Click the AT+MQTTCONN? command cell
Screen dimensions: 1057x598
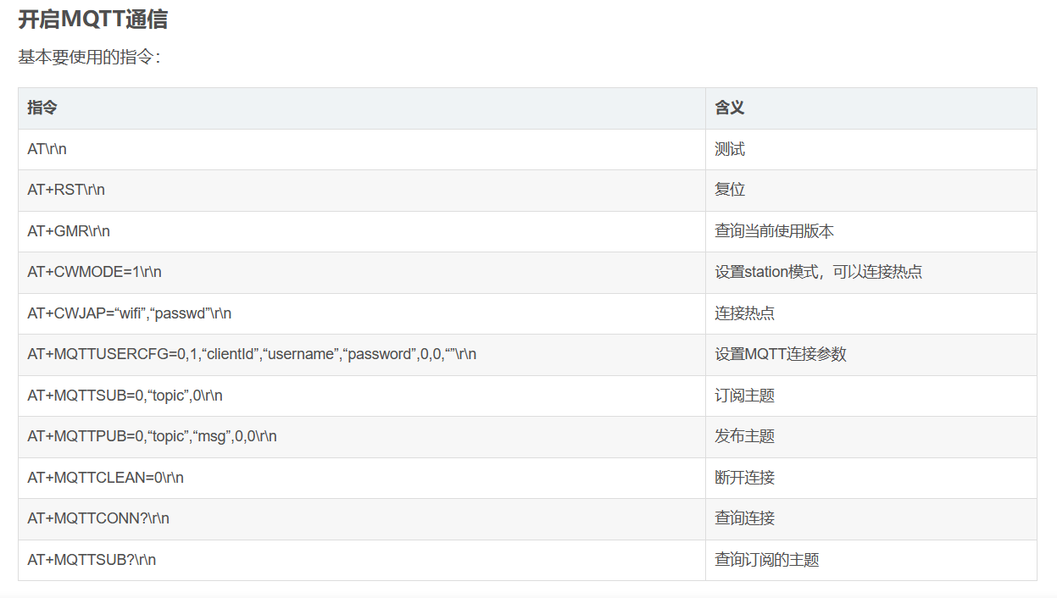coord(98,518)
